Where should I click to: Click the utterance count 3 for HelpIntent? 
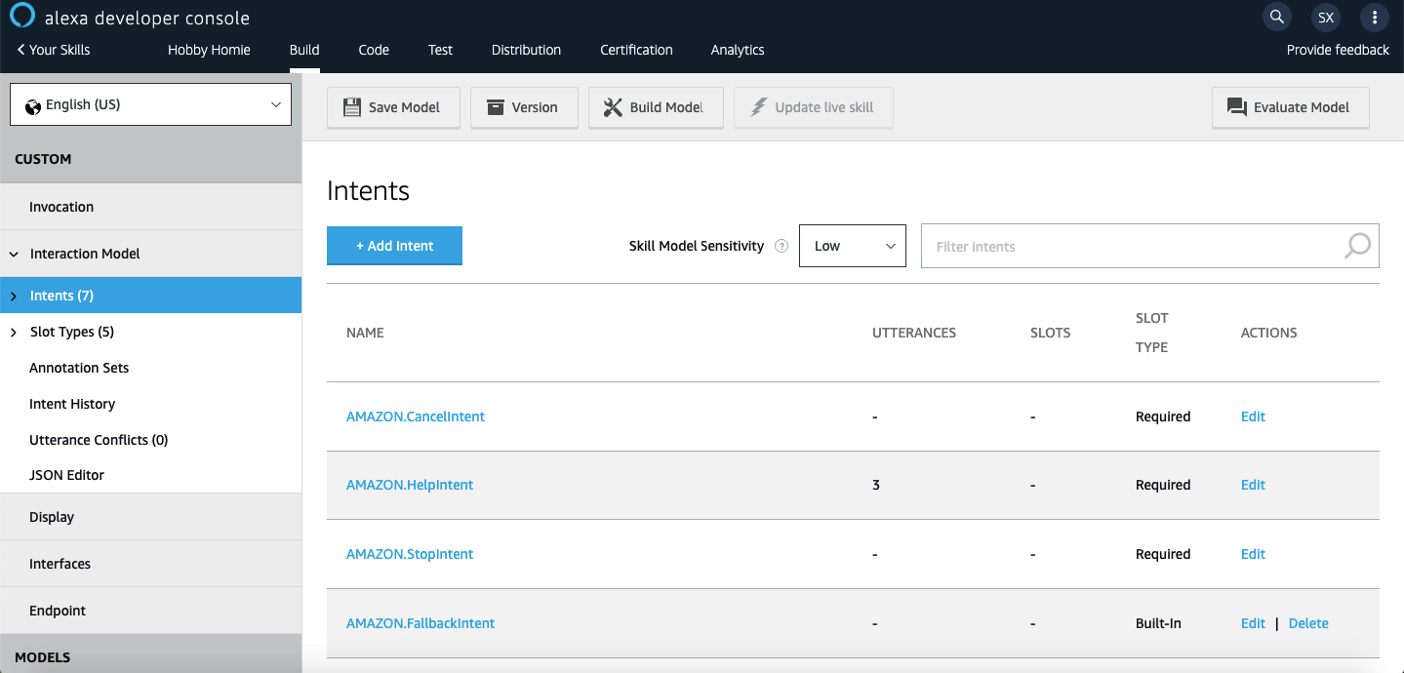click(876, 485)
